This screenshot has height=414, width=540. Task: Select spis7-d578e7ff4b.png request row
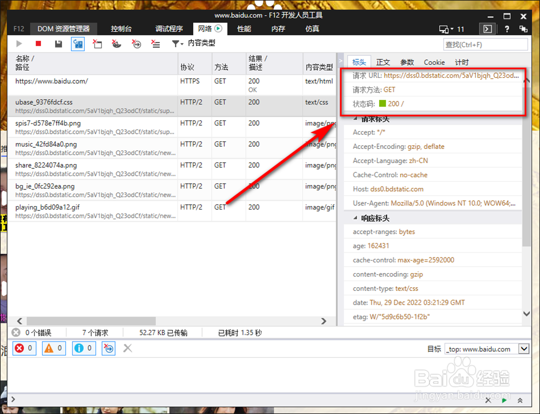coord(172,127)
